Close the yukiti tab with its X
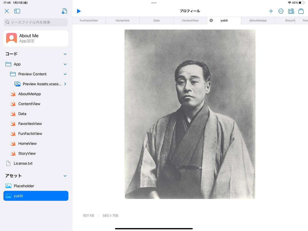This screenshot has height=231, width=308. (x=211, y=21)
